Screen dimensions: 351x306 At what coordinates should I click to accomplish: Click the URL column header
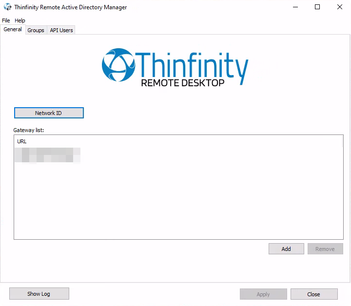tap(22, 141)
